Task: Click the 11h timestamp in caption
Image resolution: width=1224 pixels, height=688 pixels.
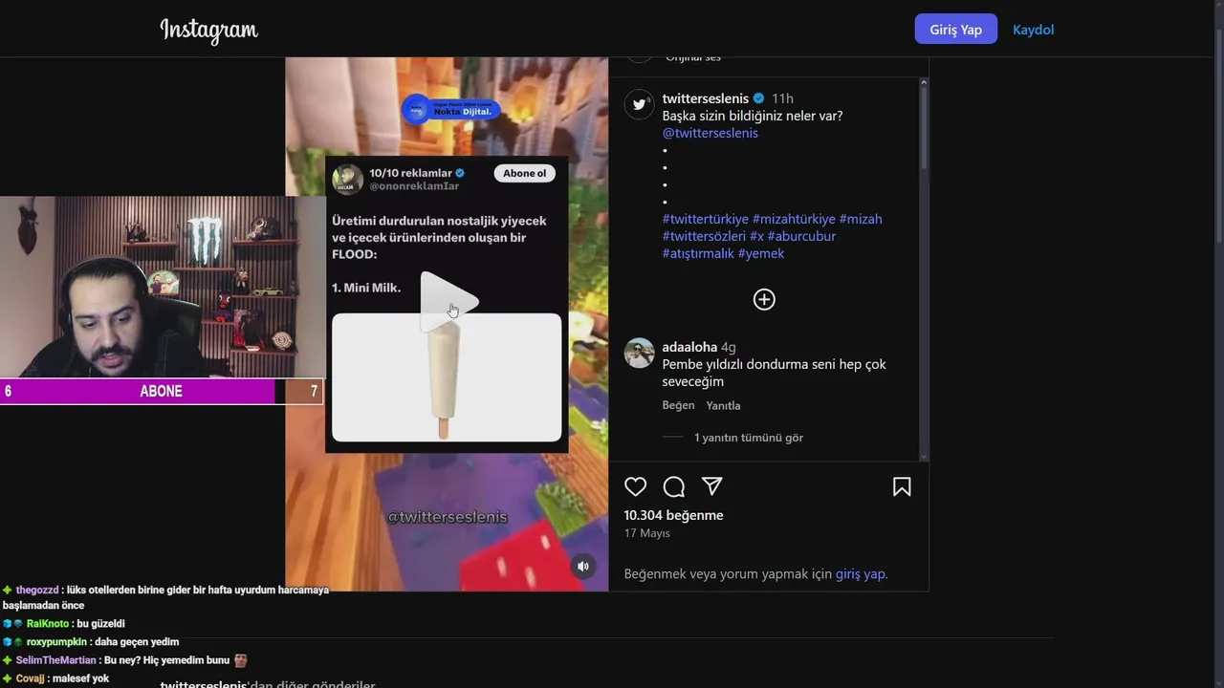Action: tap(782, 98)
